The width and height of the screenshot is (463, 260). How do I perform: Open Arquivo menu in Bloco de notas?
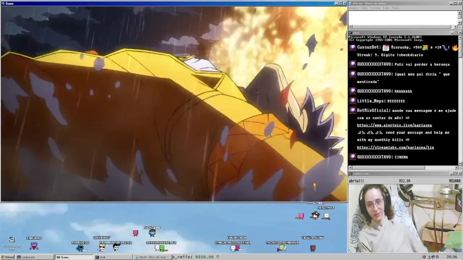pos(354,8)
